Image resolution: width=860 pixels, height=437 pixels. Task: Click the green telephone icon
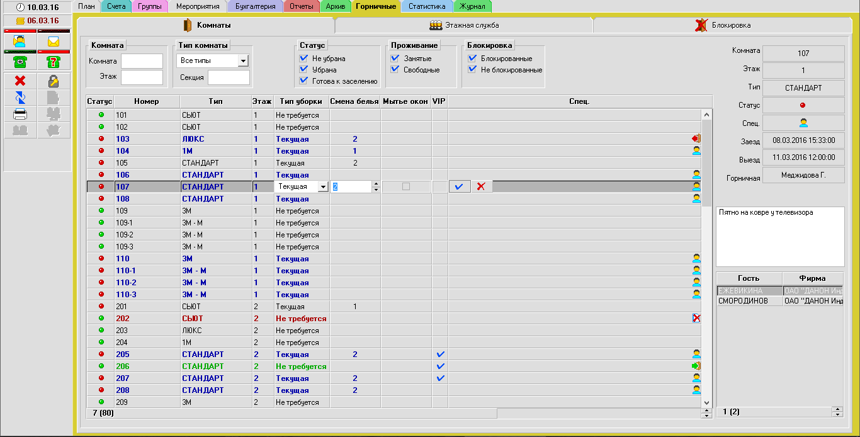20,62
